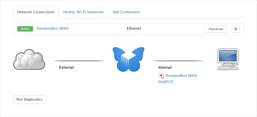
Task: Open FreedomBox WAN link under Internal
Action: pyautogui.click(x=181, y=76)
